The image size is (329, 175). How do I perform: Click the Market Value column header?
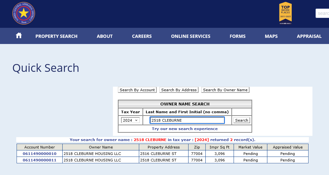click(x=250, y=147)
